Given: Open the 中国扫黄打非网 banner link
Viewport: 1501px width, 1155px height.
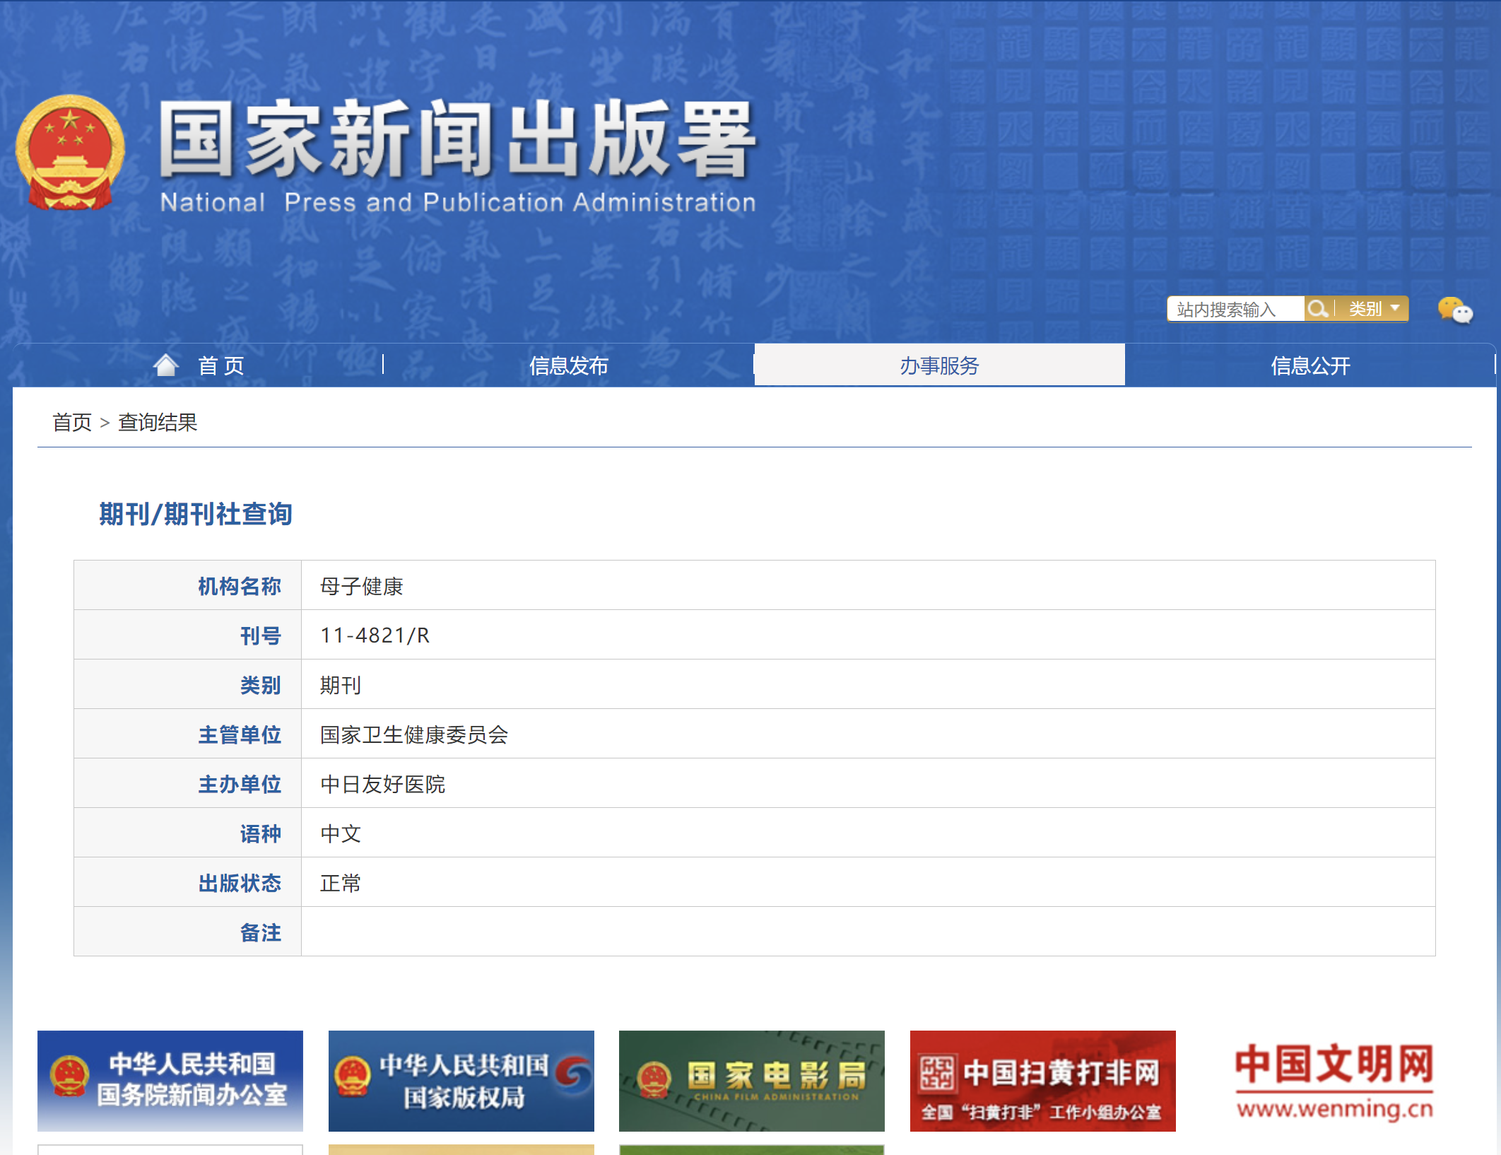Looking at the screenshot, I should click(1043, 1081).
